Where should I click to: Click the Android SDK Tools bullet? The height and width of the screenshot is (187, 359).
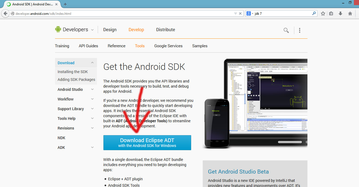(x=124, y=185)
